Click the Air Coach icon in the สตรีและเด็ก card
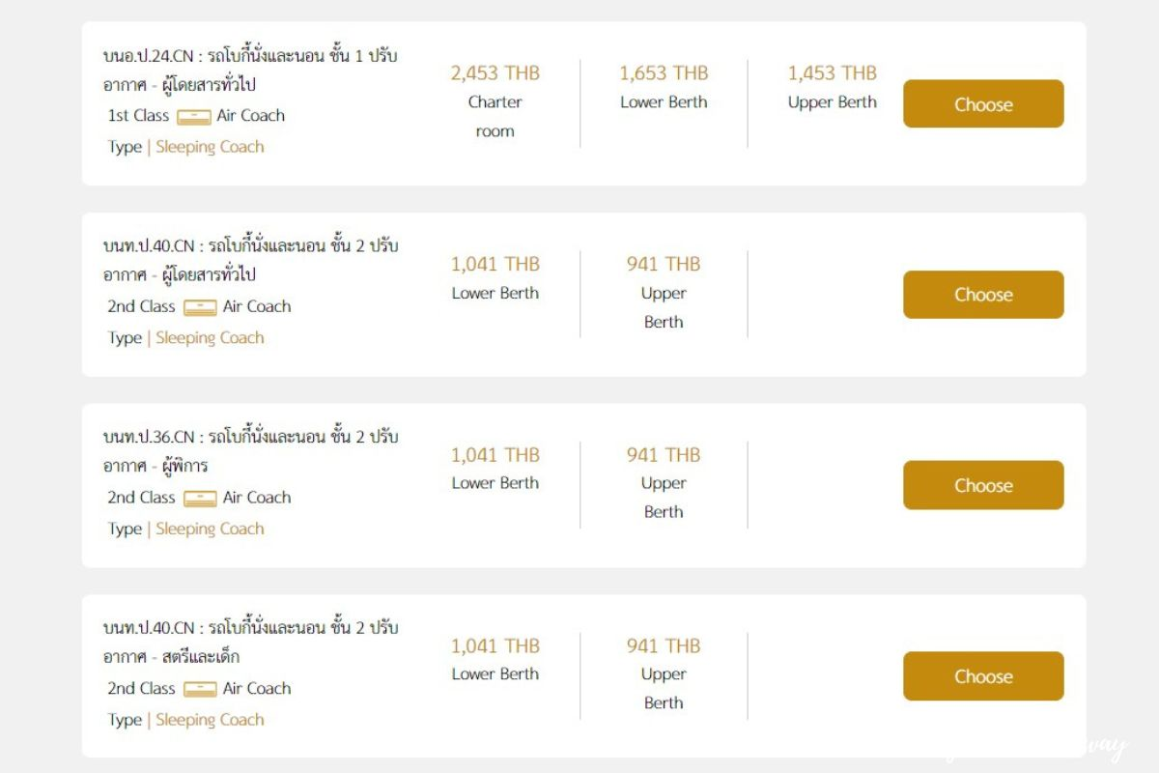Viewport: 1159px width, 773px height. pos(200,690)
